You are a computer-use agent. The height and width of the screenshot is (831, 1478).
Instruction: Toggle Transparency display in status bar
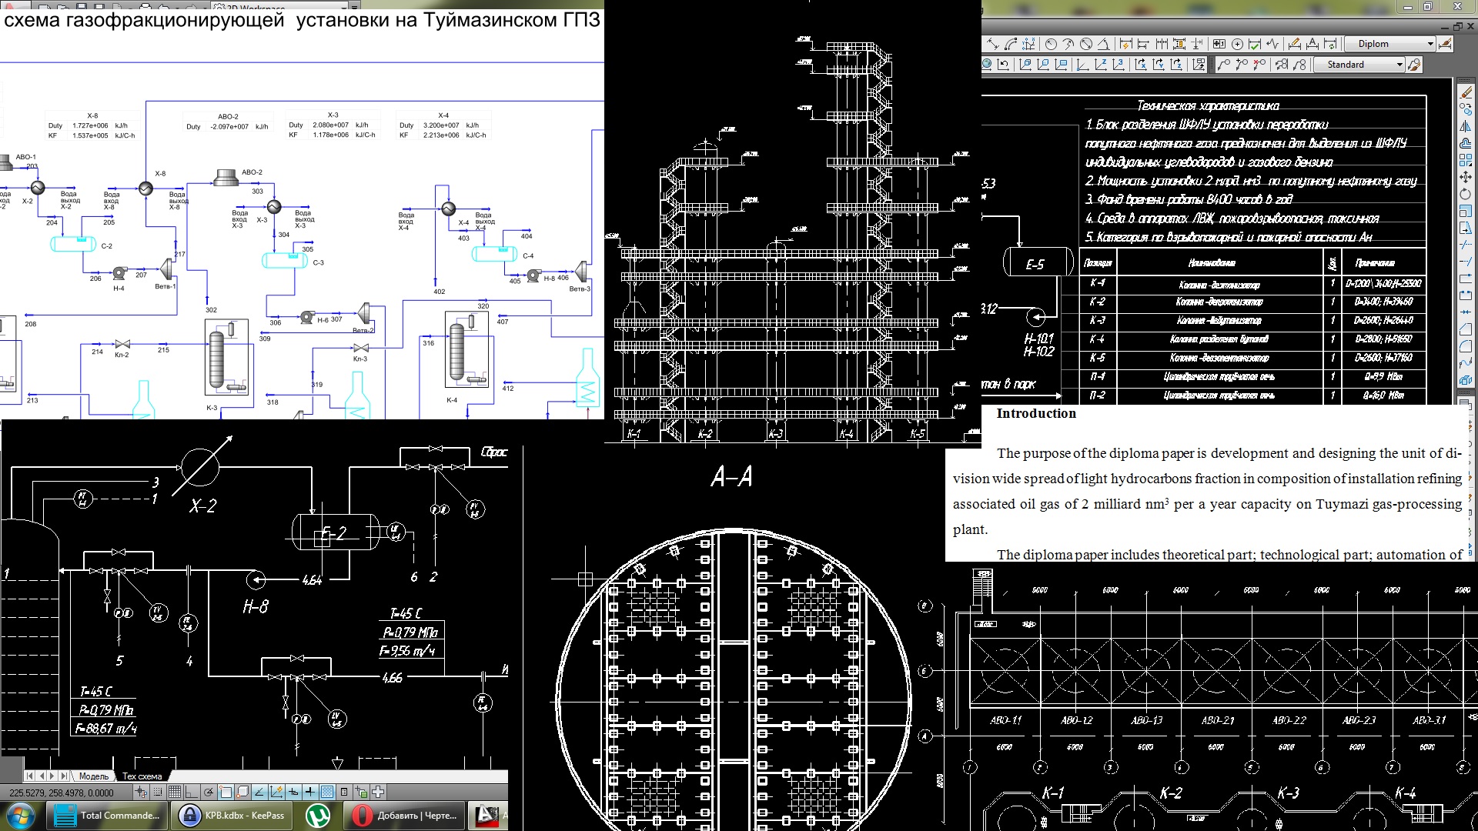coord(327,793)
